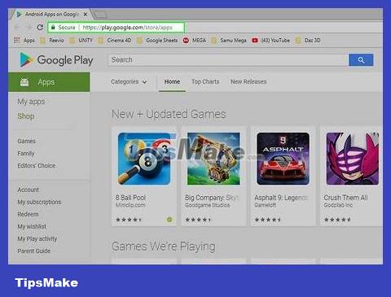The image size is (391, 297).
Task: Open Parent Guide in the sidebar
Action: 34,251
